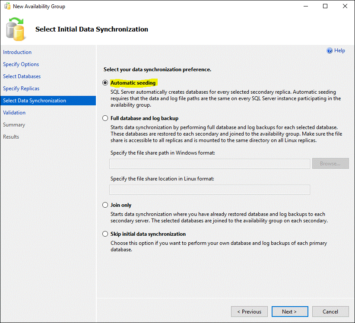Select Full database and log backup option

[105, 118]
